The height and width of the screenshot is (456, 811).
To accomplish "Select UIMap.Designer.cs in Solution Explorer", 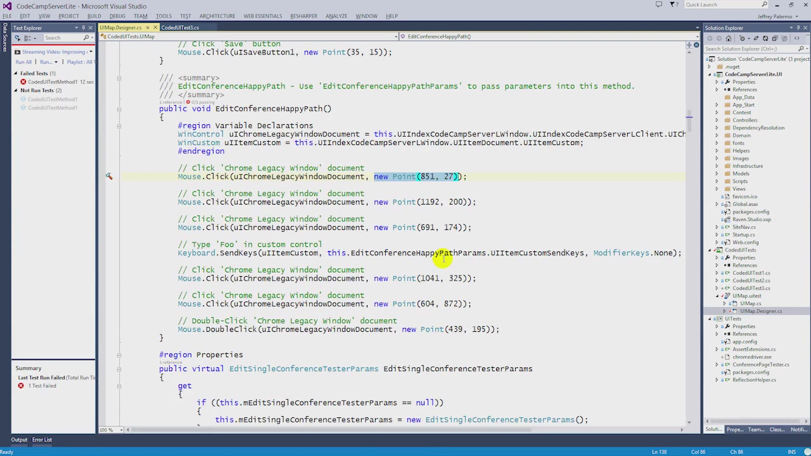I will 761,311.
